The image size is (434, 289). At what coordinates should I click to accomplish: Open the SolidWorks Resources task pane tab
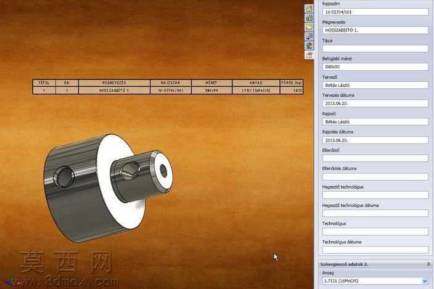[309, 9]
